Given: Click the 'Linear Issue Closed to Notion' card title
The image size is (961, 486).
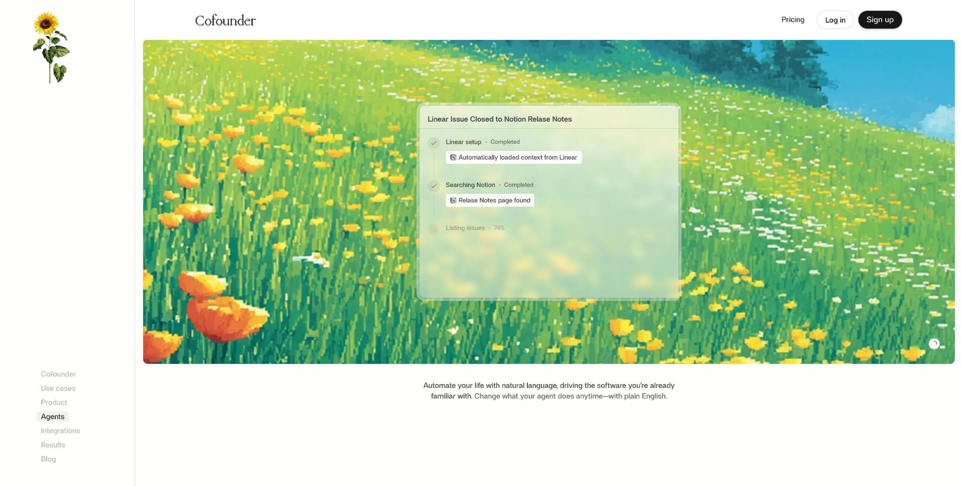Looking at the screenshot, I should 499,119.
